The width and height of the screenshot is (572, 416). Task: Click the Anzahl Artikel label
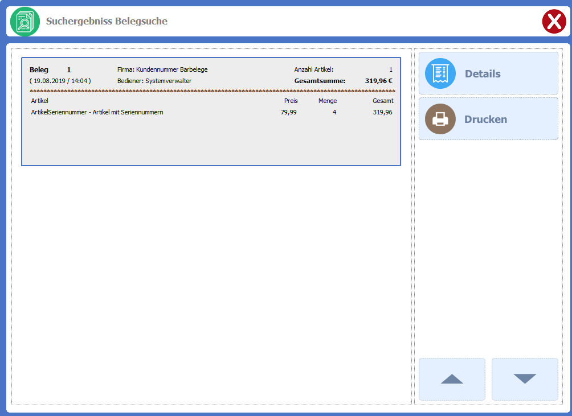pos(313,69)
